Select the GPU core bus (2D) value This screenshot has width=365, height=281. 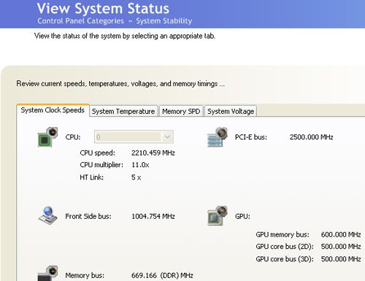tap(341, 247)
